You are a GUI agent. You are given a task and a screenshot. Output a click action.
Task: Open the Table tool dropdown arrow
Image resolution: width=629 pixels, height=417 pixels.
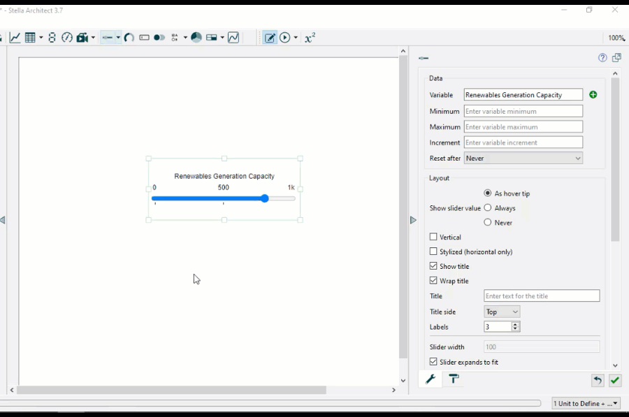(x=41, y=38)
